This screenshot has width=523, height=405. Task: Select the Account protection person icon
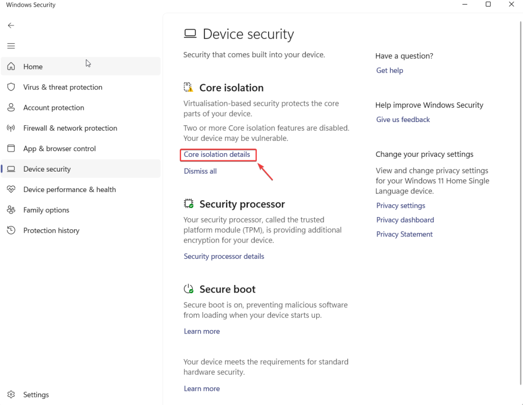point(11,108)
